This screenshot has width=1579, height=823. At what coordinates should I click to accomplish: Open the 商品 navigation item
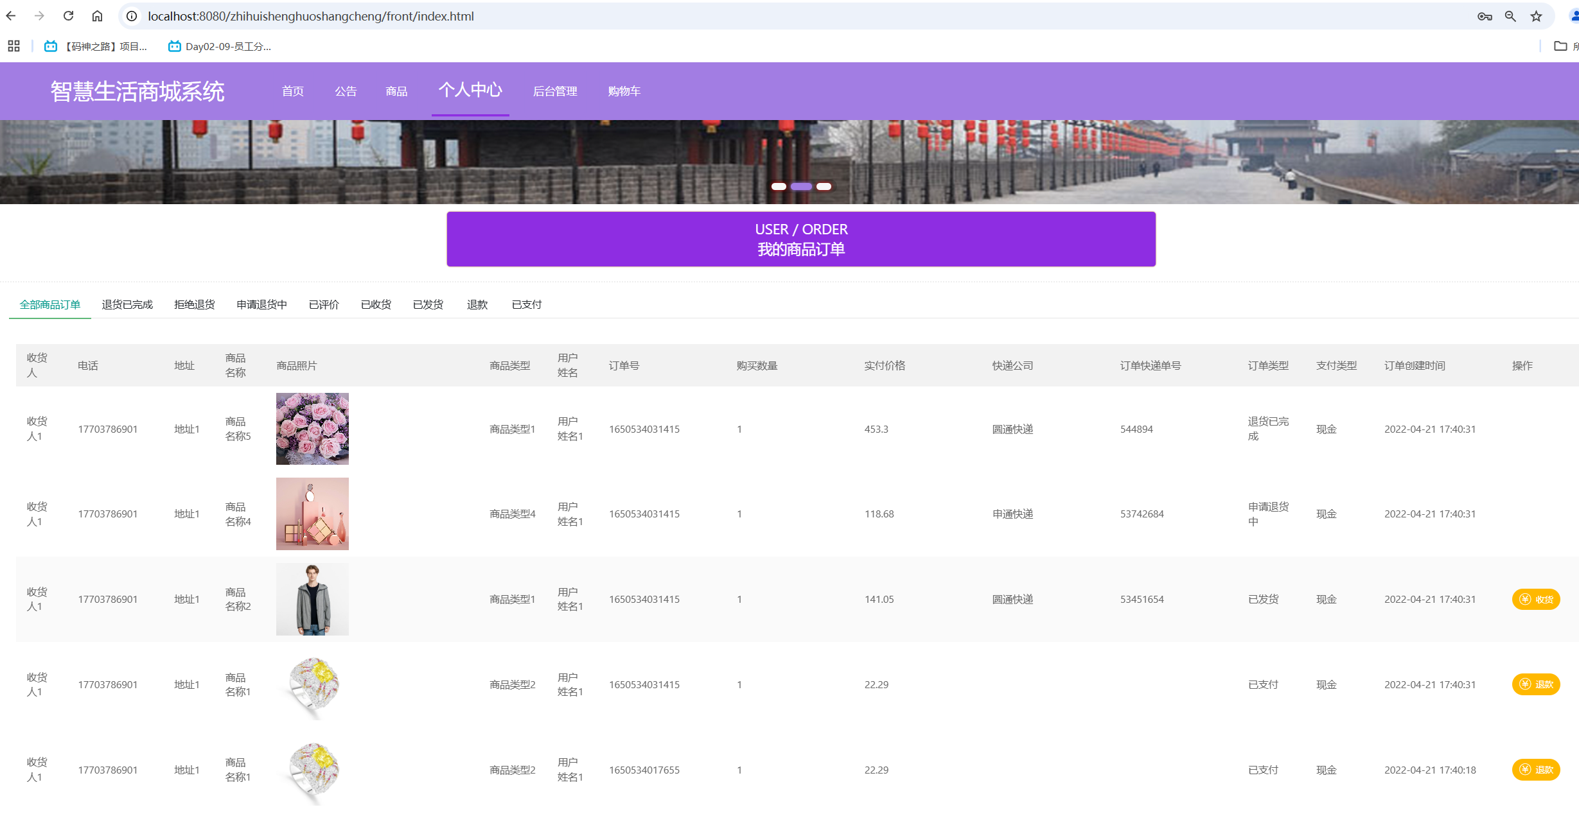point(396,91)
